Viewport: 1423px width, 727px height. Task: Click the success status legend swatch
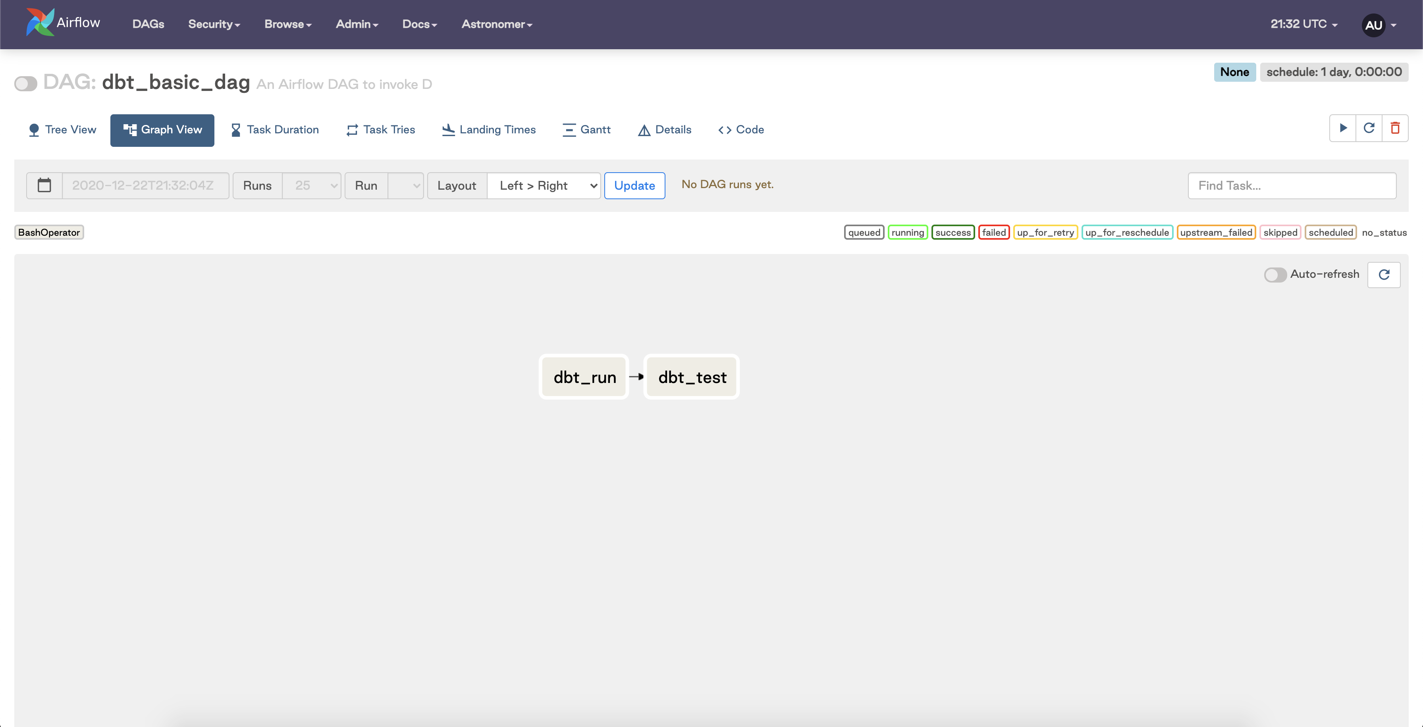pos(953,233)
